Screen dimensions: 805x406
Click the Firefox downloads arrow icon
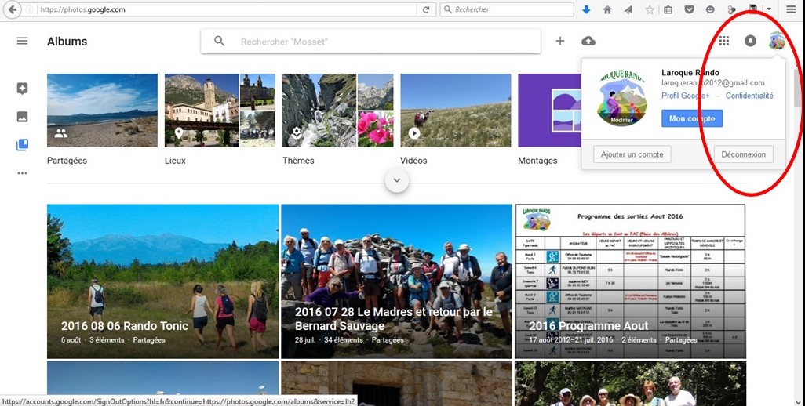tap(586, 9)
